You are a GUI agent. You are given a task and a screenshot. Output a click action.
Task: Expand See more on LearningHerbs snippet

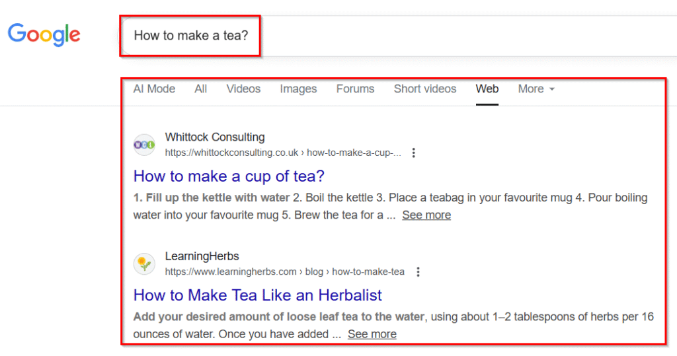click(x=372, y=334)
